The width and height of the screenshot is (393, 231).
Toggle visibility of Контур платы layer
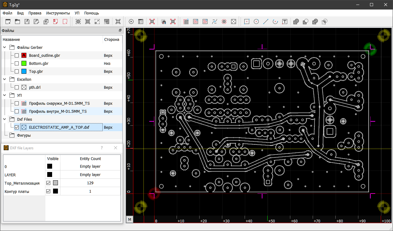[48, 191]
